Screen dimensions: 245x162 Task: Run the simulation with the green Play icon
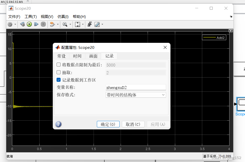pos(29,24)
